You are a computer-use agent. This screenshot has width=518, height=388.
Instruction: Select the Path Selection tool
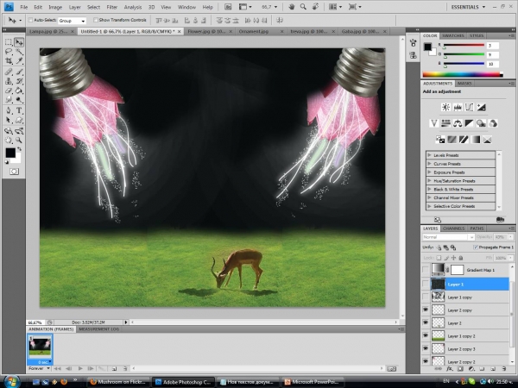click(9, 120)
